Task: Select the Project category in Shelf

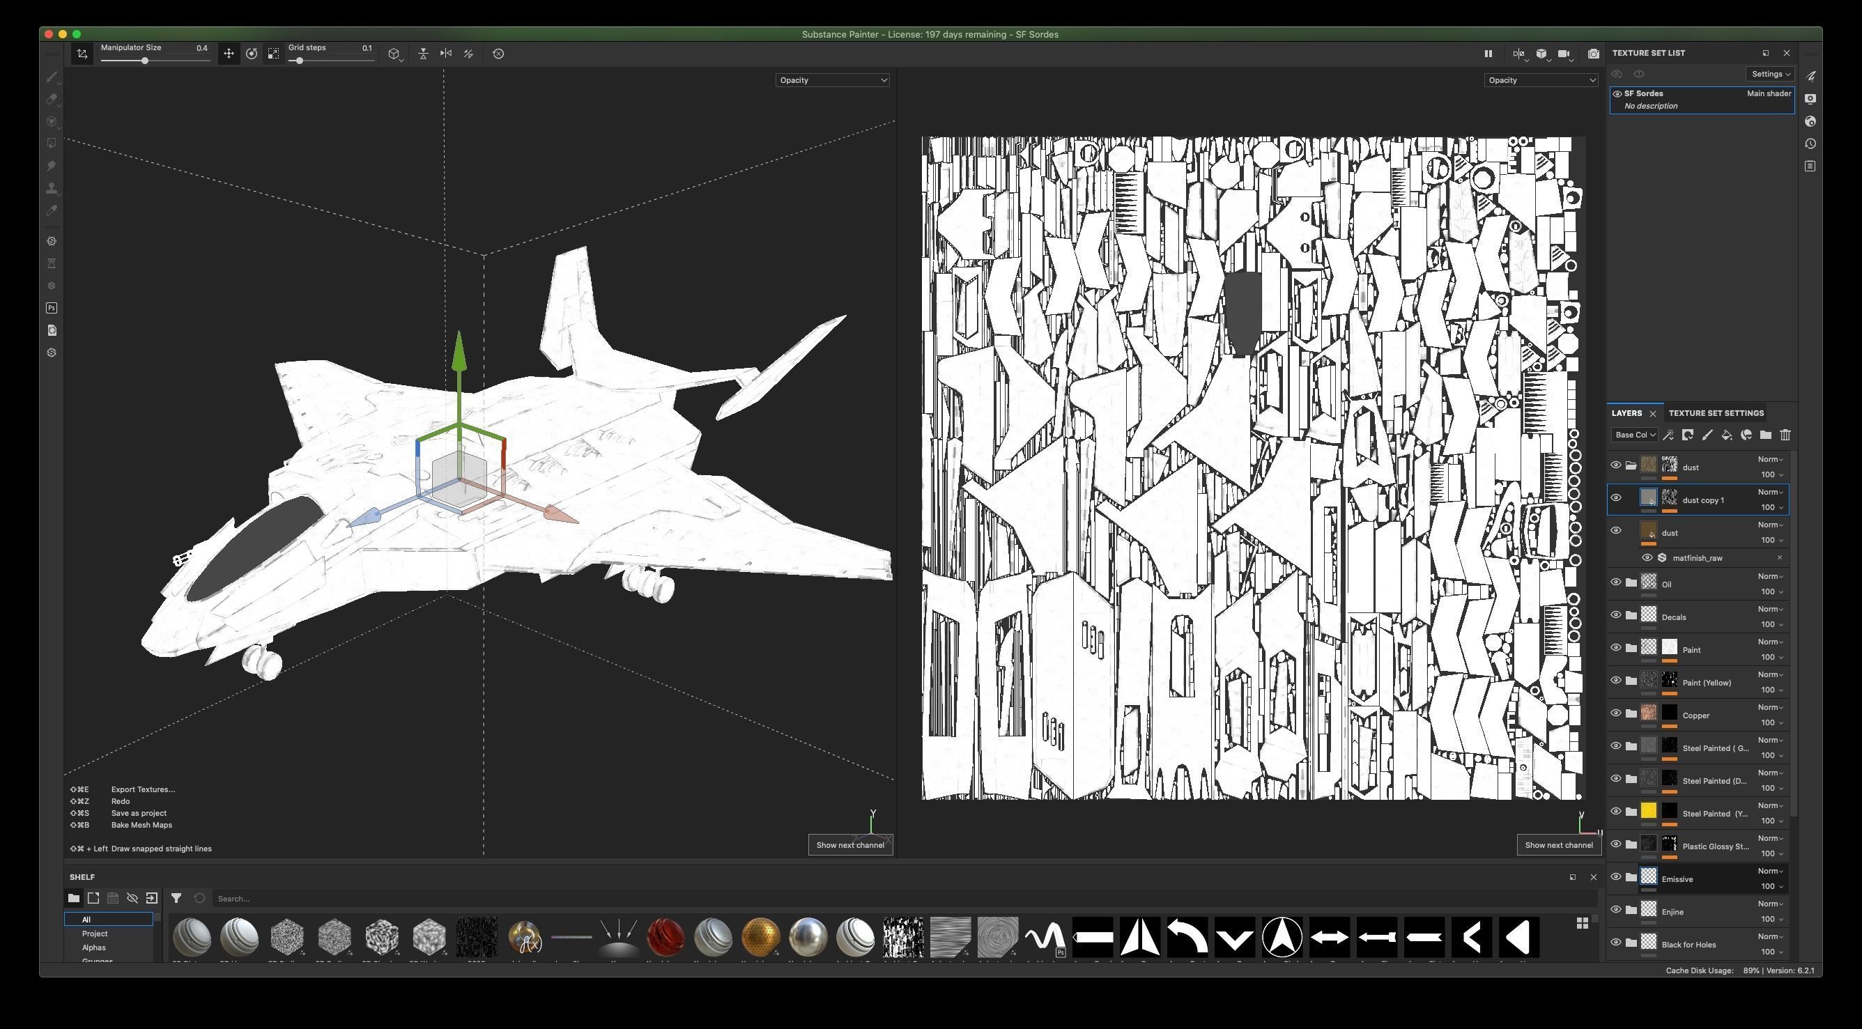Action: 95,934
